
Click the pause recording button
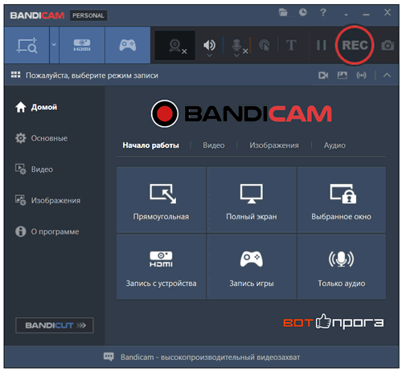tap(321, 45)
